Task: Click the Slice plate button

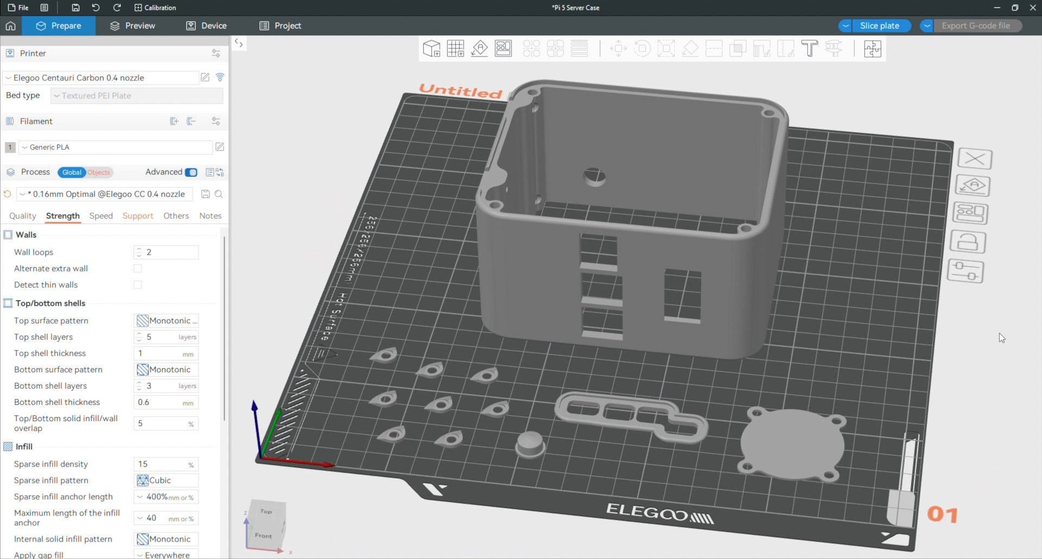Action: (879, 26)
